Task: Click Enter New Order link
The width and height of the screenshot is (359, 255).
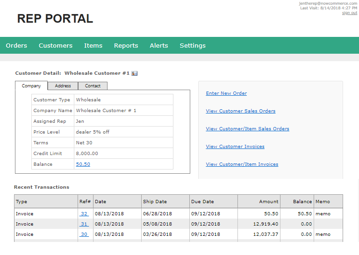Action: (226, 93)
